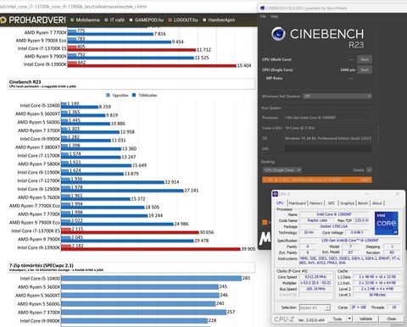Click the PROHARDVER! site logo
The height and width of the screenshot is (327, 407).
point(33,20)
